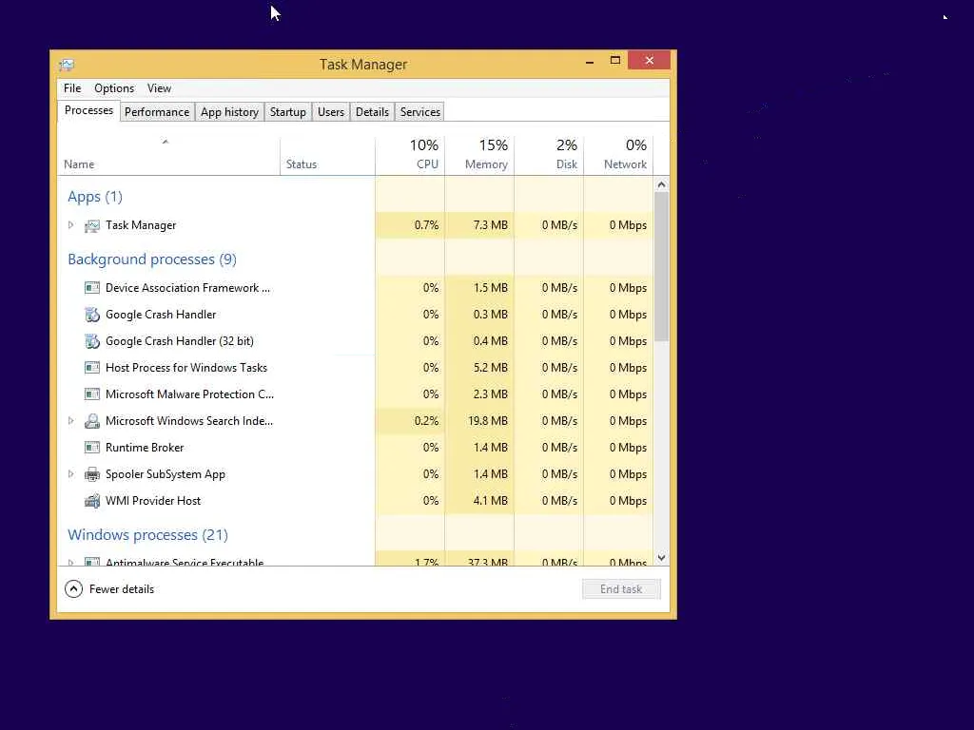974x730 pixels.
Task: Select Google Crash Handler (32 bit) row
Action: click(356, 341)
